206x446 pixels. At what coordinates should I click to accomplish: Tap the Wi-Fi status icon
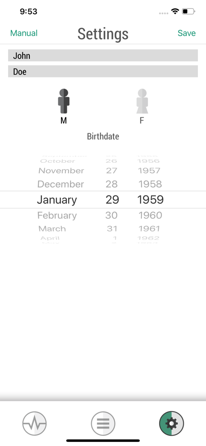click(x=175, y=12)
